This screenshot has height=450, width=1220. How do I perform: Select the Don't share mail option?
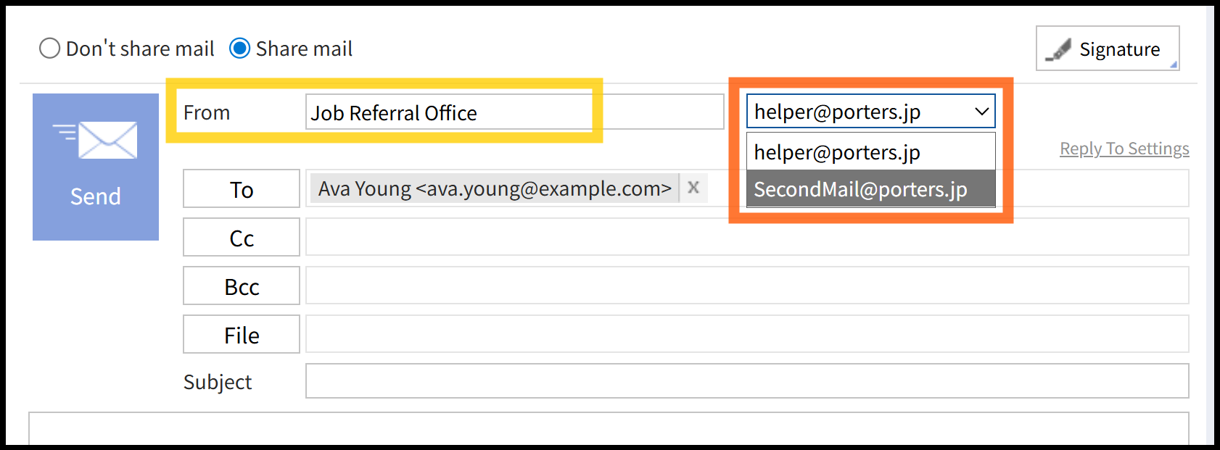pos(49,49)
